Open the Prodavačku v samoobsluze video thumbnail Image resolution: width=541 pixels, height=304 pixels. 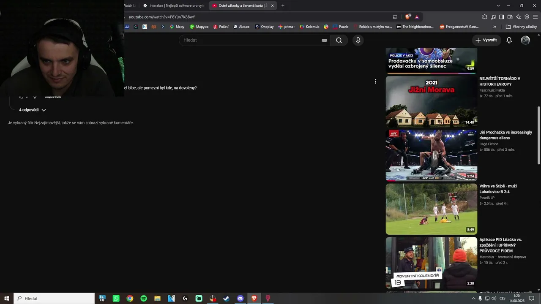[431, 60]
